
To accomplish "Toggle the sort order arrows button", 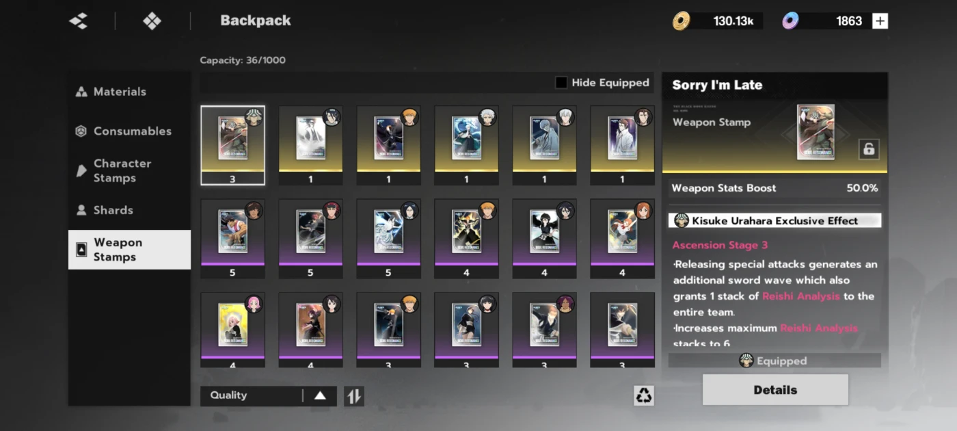I will pyautogui.click(x=353, y=396).
